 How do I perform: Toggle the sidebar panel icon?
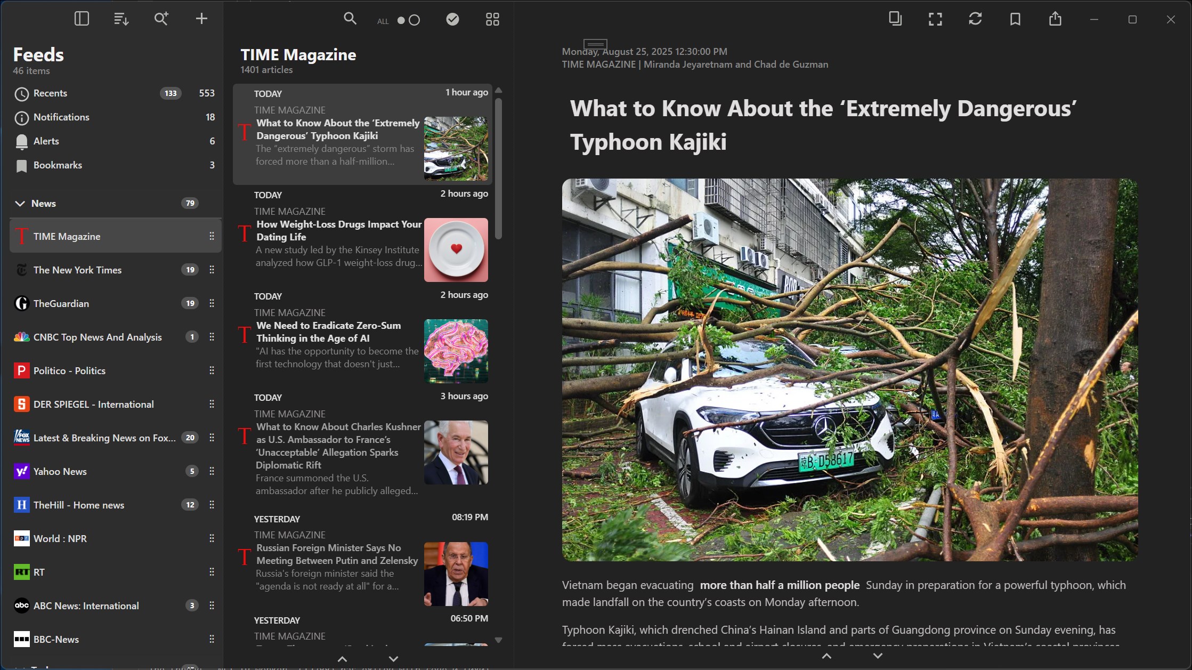point(82,19)
